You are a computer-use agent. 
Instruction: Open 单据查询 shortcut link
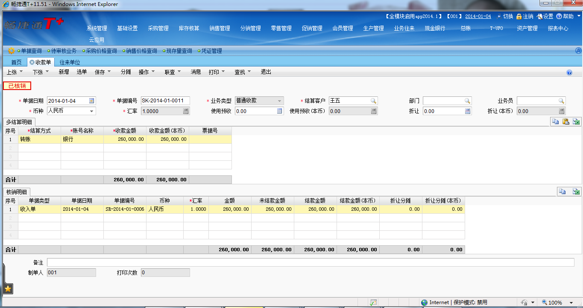(31, 51)
